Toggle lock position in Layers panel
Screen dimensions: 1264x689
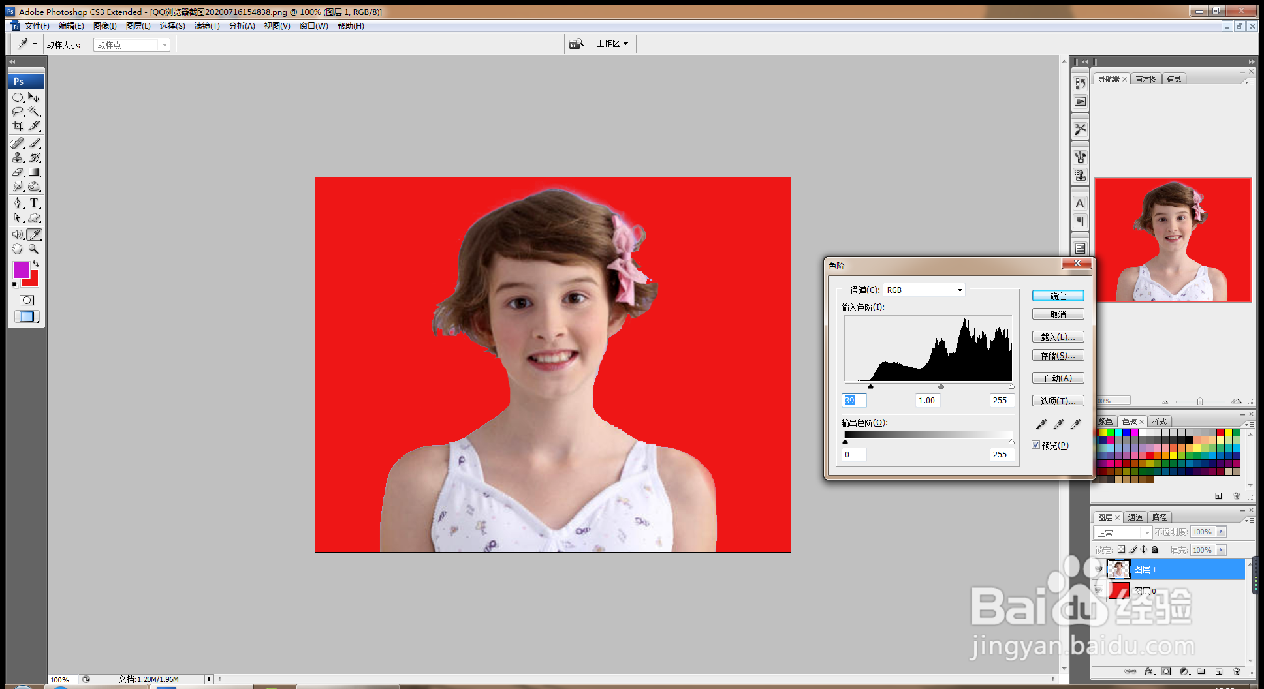(1144, 549)
